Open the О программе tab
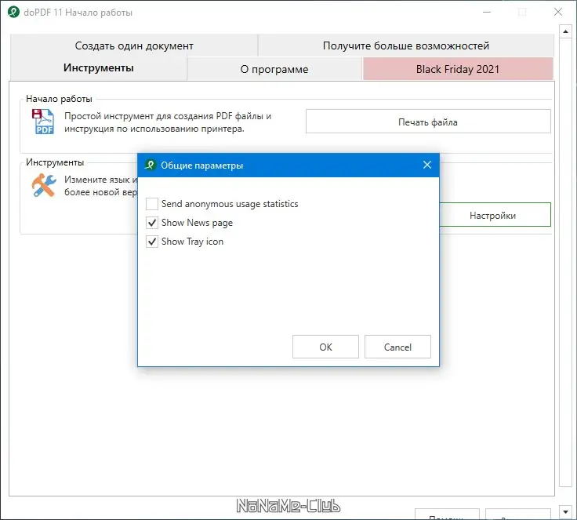The width and height of the screenshot is (577, 520). 274,69
